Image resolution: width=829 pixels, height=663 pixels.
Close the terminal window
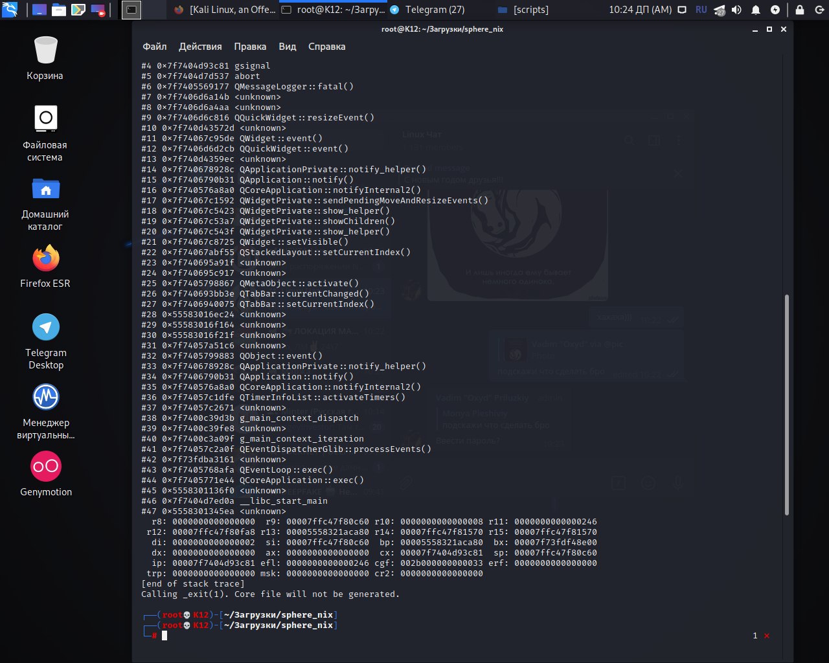point(784,29)
